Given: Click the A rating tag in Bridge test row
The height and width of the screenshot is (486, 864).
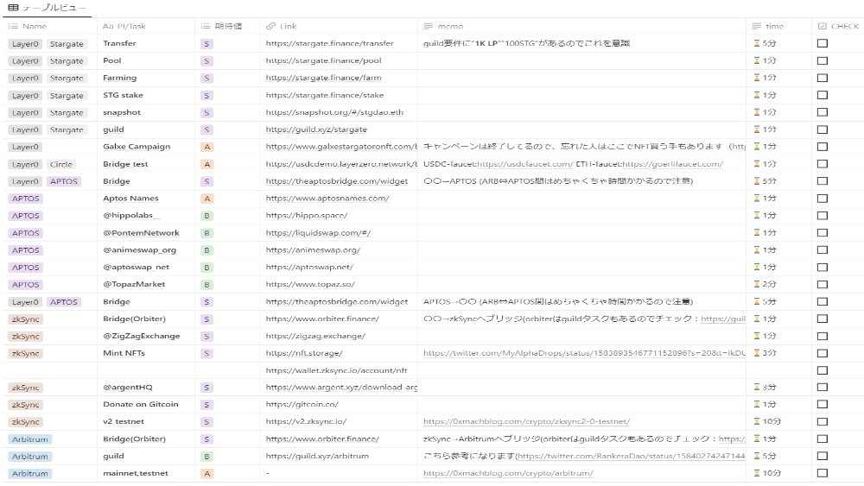Looking at the screenshot, I should pyautogui.click(x=206, y=165).
